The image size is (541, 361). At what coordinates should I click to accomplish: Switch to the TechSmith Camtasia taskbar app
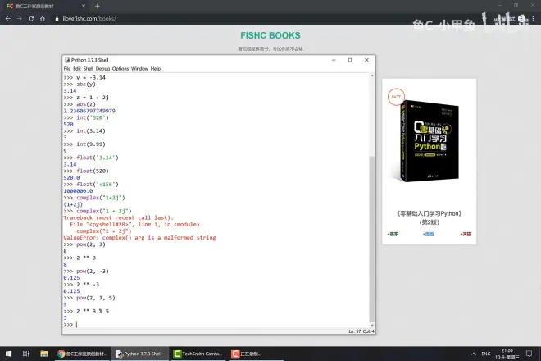pyautogui.click(x=199, y=354)
